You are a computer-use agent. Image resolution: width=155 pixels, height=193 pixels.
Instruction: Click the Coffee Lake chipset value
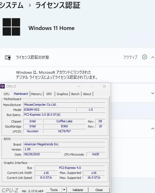point(64,121)
